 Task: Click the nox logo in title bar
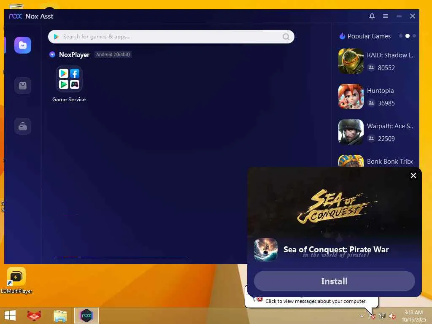pyautogui.click(x=16, y=16)
